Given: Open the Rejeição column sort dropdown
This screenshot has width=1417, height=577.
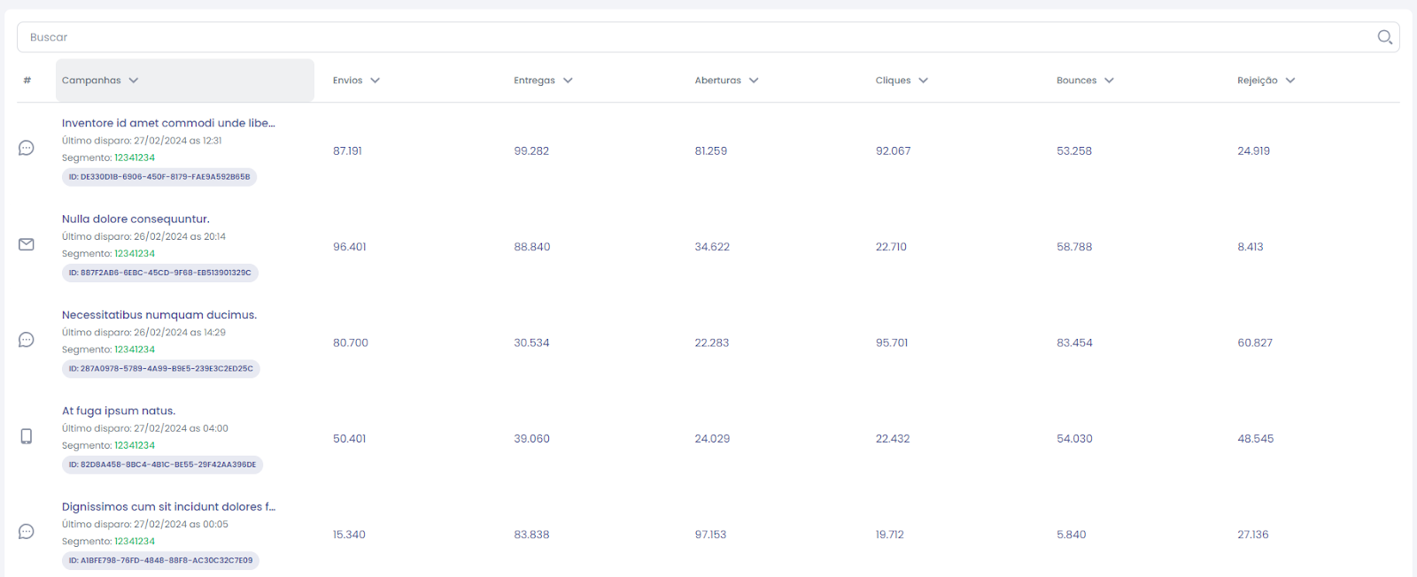Looking at the screenshot, I should pos(1290,81).
